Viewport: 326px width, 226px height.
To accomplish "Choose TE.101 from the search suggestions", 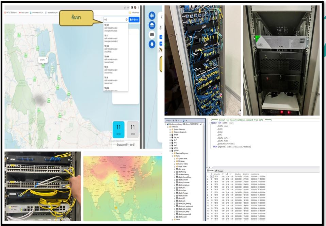I will point(116,28).
